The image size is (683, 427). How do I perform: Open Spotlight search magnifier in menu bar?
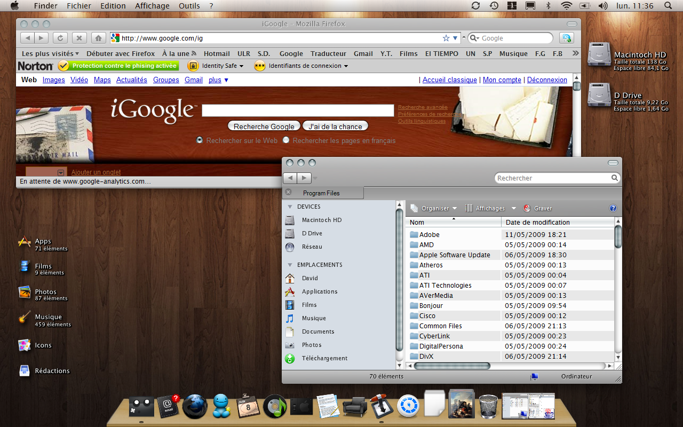(668, 6)
